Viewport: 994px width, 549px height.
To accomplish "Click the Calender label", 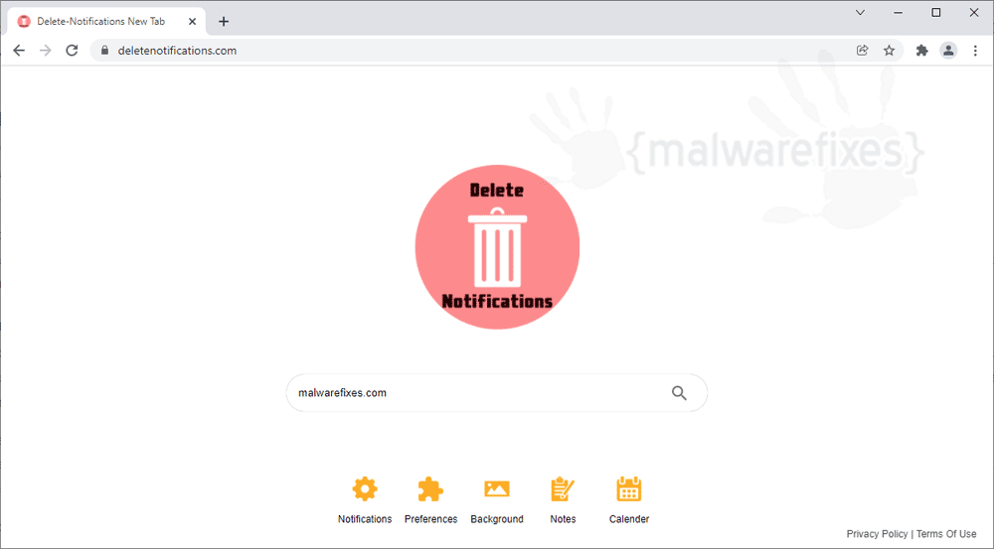I will pos(629,519).
